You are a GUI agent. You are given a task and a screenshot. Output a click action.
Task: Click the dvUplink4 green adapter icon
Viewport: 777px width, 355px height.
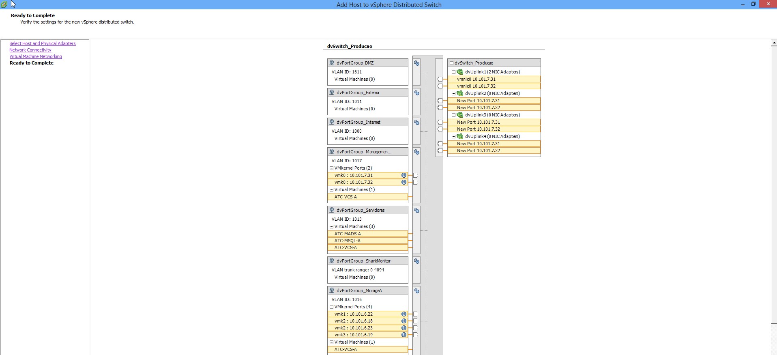(460, 136)
